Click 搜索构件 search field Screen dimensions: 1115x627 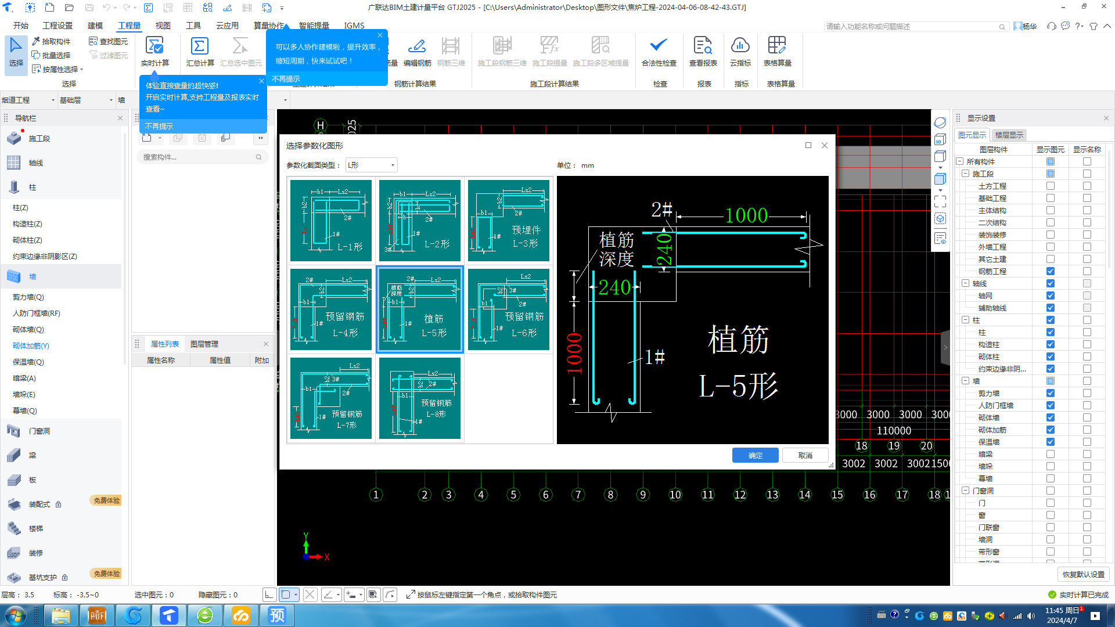(202, 157)
